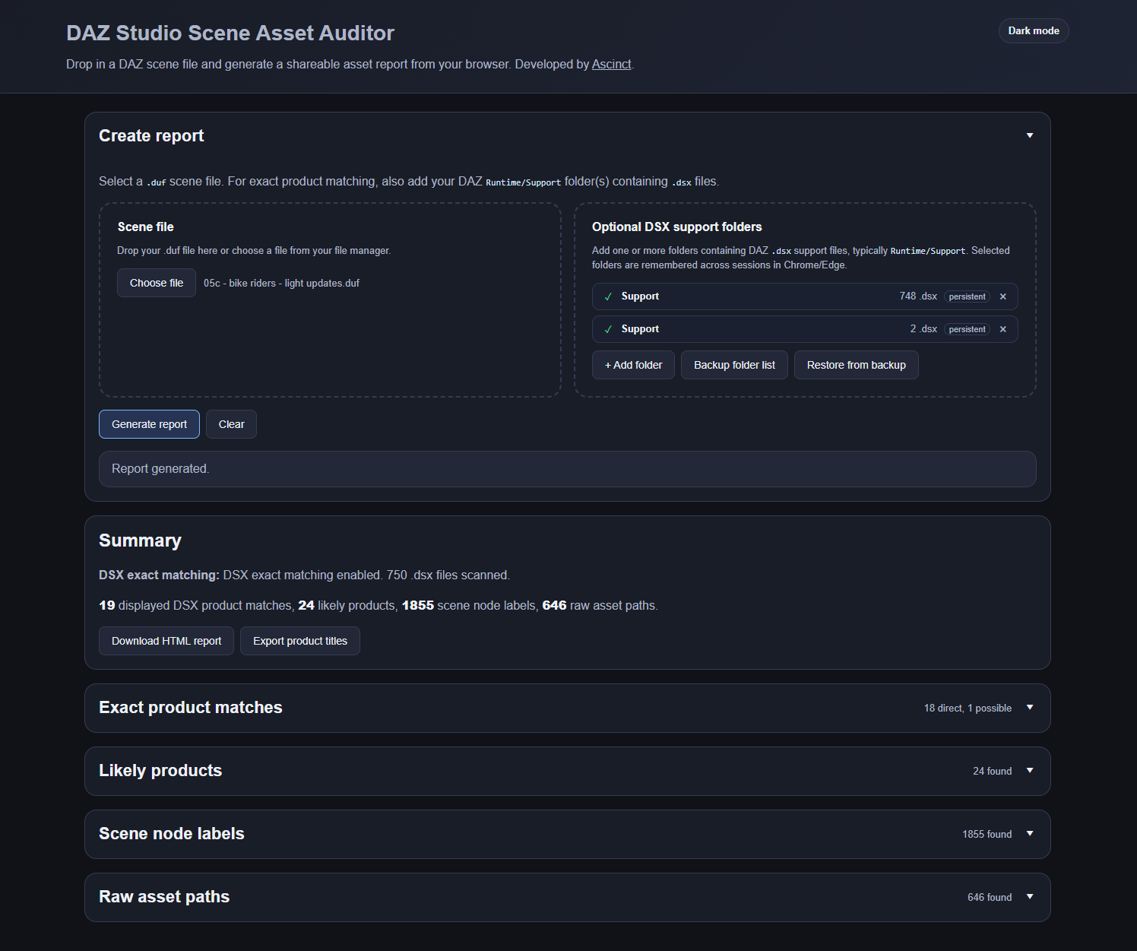Click the 'DSX exact matching:' summary label
Viewport: 1137px width, 951px height.
(159, 575)
